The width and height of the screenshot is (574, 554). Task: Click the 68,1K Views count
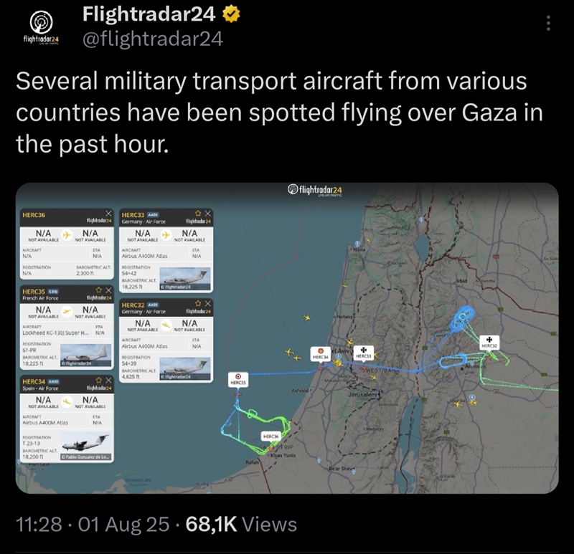(241, 525)
